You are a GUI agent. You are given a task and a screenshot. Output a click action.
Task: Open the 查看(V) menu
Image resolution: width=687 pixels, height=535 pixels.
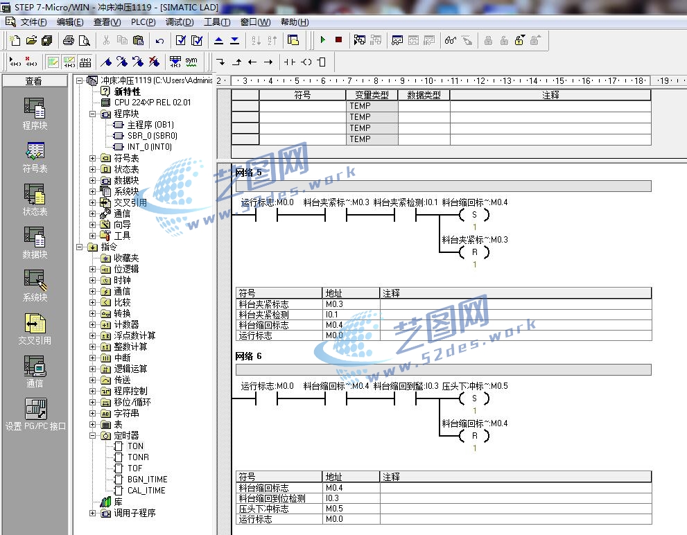pyautogui.click(x=107, y=22)
